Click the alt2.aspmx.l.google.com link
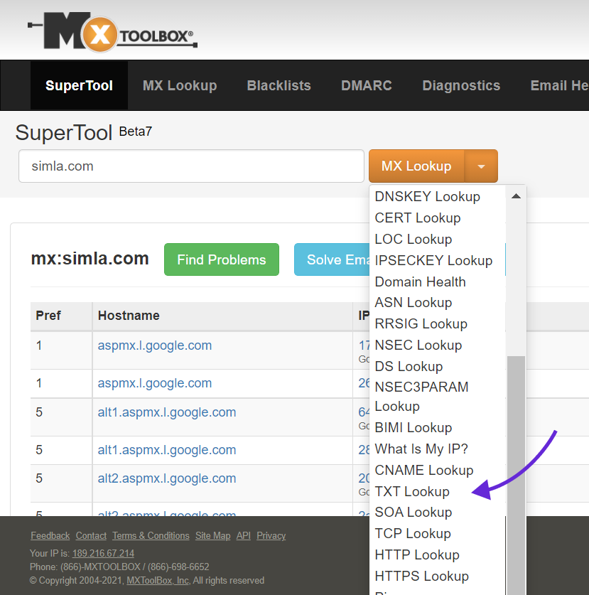Image resolution: width=589 pixels, height=595 pixels. point(166,478)
